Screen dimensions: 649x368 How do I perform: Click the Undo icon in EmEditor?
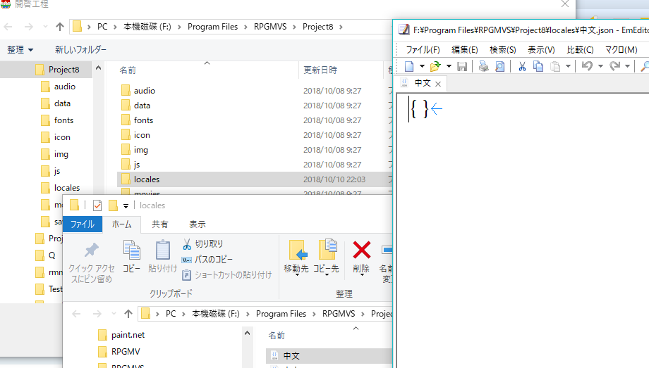[587, 66]
